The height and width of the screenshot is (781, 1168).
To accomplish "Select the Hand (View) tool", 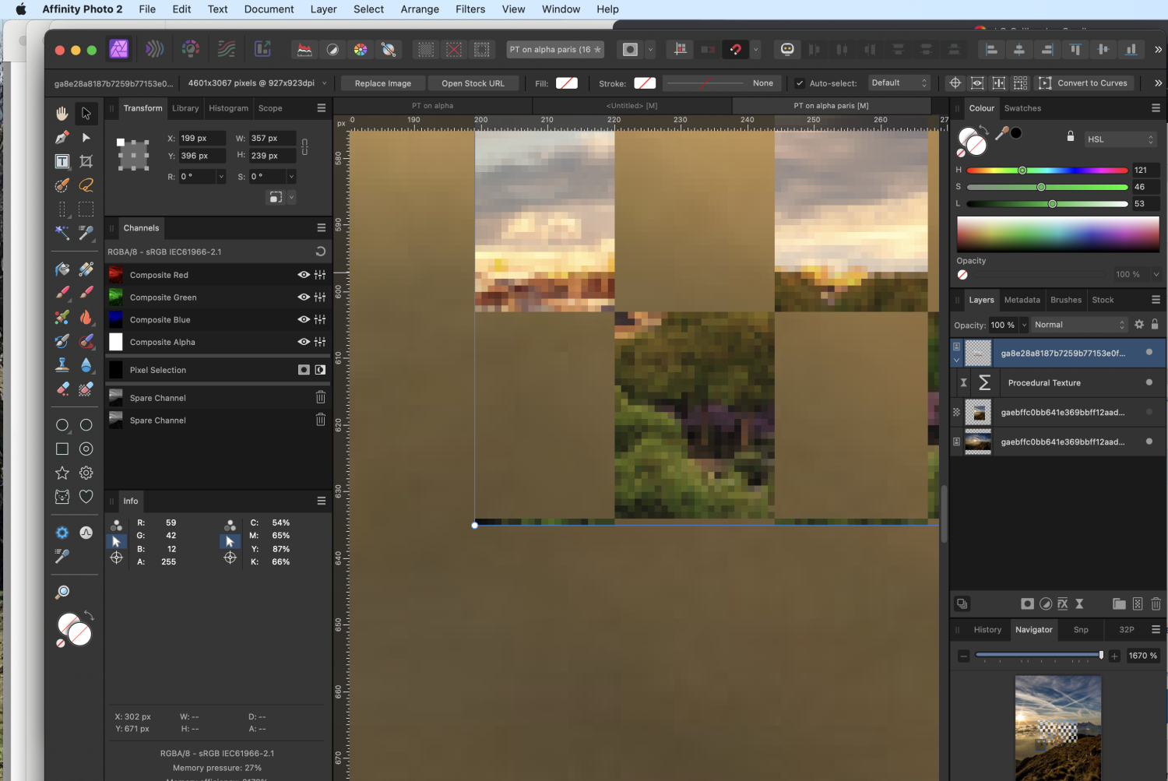I will pyautogui.click(x=62, y=113).
